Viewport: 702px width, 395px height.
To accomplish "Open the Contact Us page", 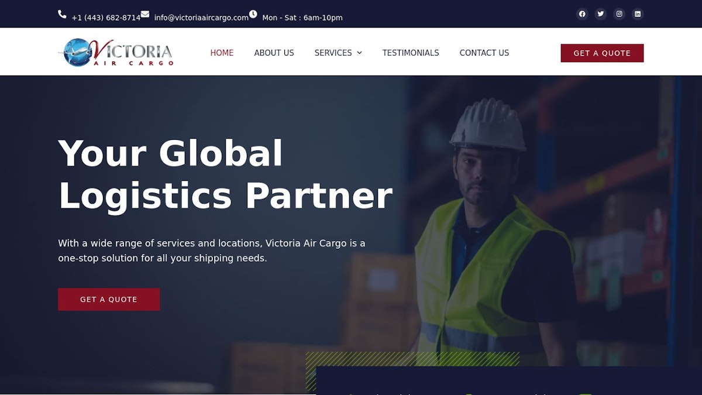I will click(x=484, y=53).
